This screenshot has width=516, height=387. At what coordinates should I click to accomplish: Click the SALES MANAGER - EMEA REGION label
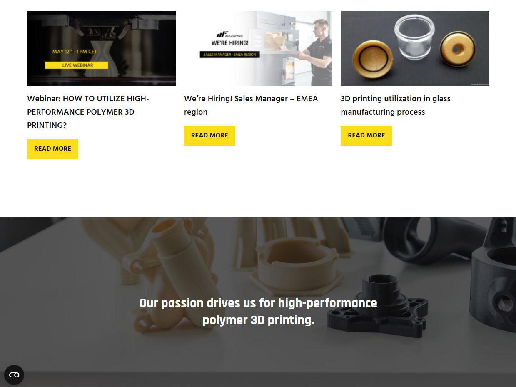coord(229,55)
